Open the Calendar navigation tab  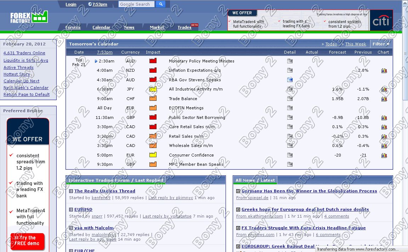tap(101, 27)
